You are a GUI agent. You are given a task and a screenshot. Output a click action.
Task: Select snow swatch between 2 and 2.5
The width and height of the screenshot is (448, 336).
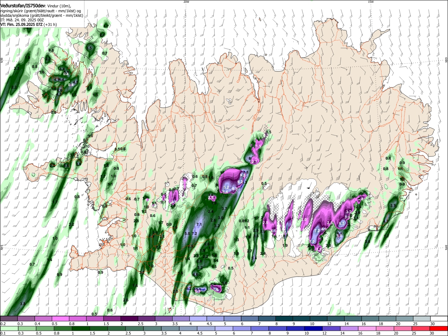tap(129, 319)
